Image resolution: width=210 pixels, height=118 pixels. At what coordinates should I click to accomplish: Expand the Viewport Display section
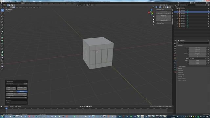(181, 78)
